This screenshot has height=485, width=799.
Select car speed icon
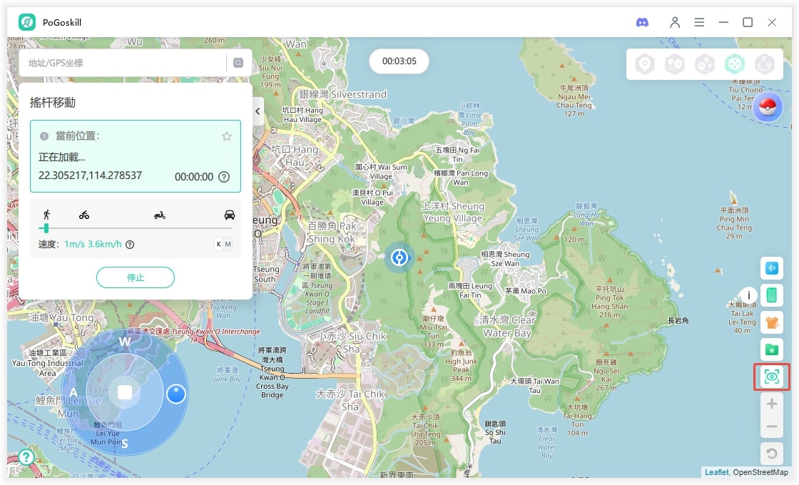point(230,215)
